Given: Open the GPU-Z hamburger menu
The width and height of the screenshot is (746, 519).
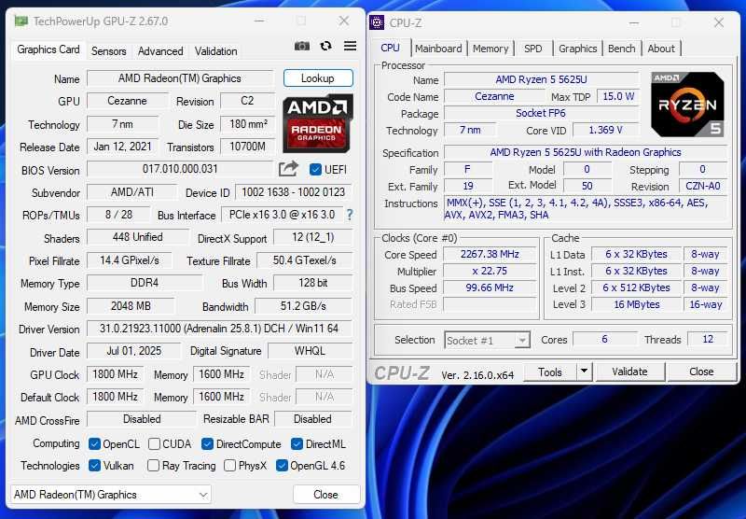Looking at the screenshot, I should click(x=351, y=46).
